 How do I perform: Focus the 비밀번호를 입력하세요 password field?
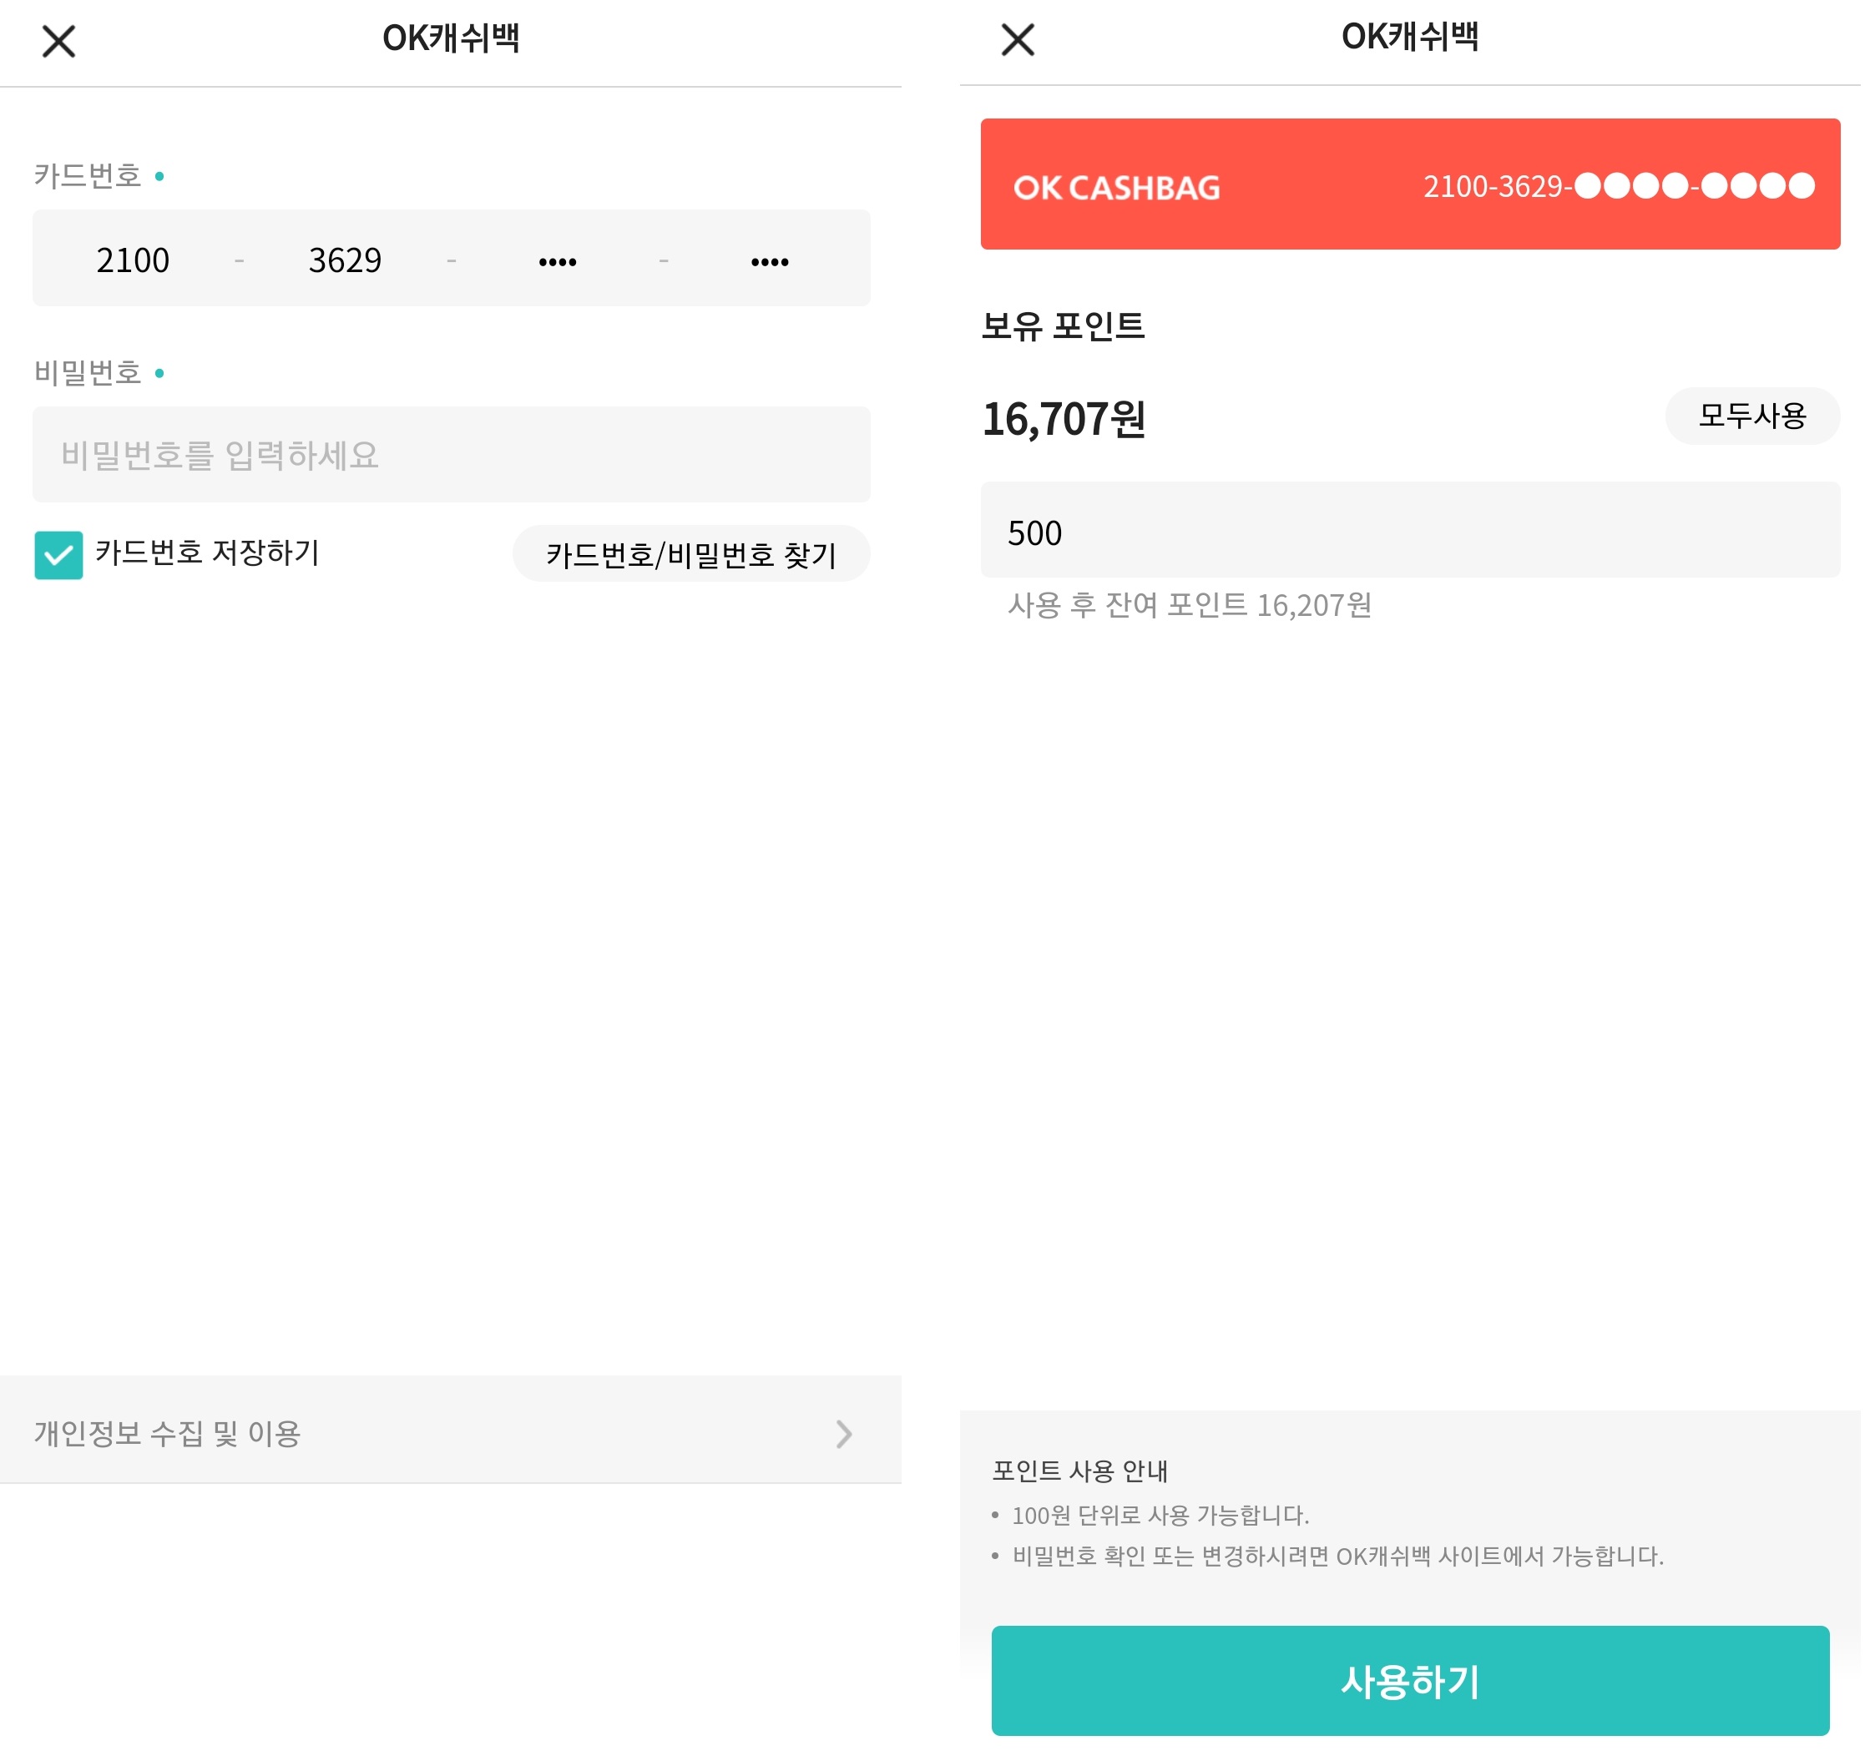click(x=452, y=455)
